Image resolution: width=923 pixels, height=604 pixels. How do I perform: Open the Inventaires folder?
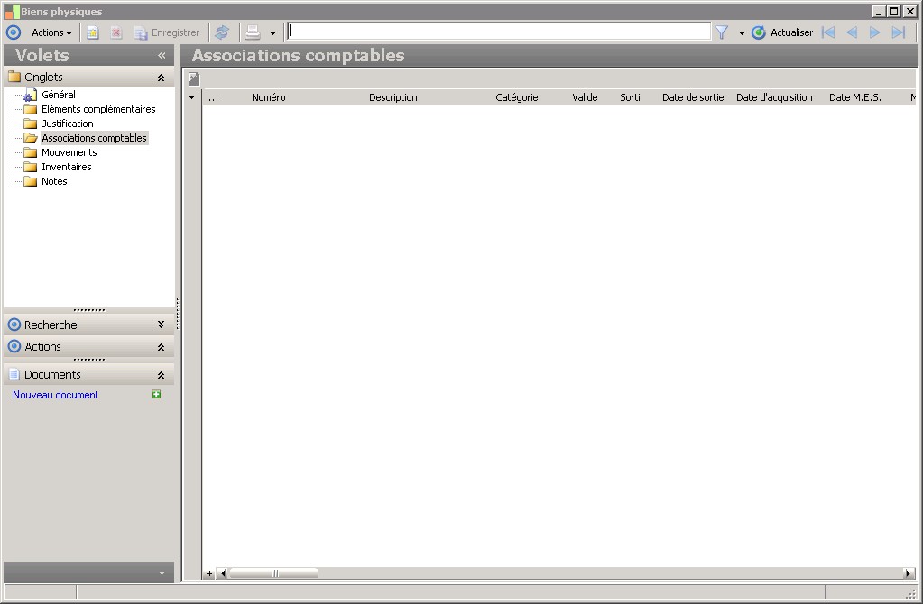pyautogui.click(x=67, y=167)
